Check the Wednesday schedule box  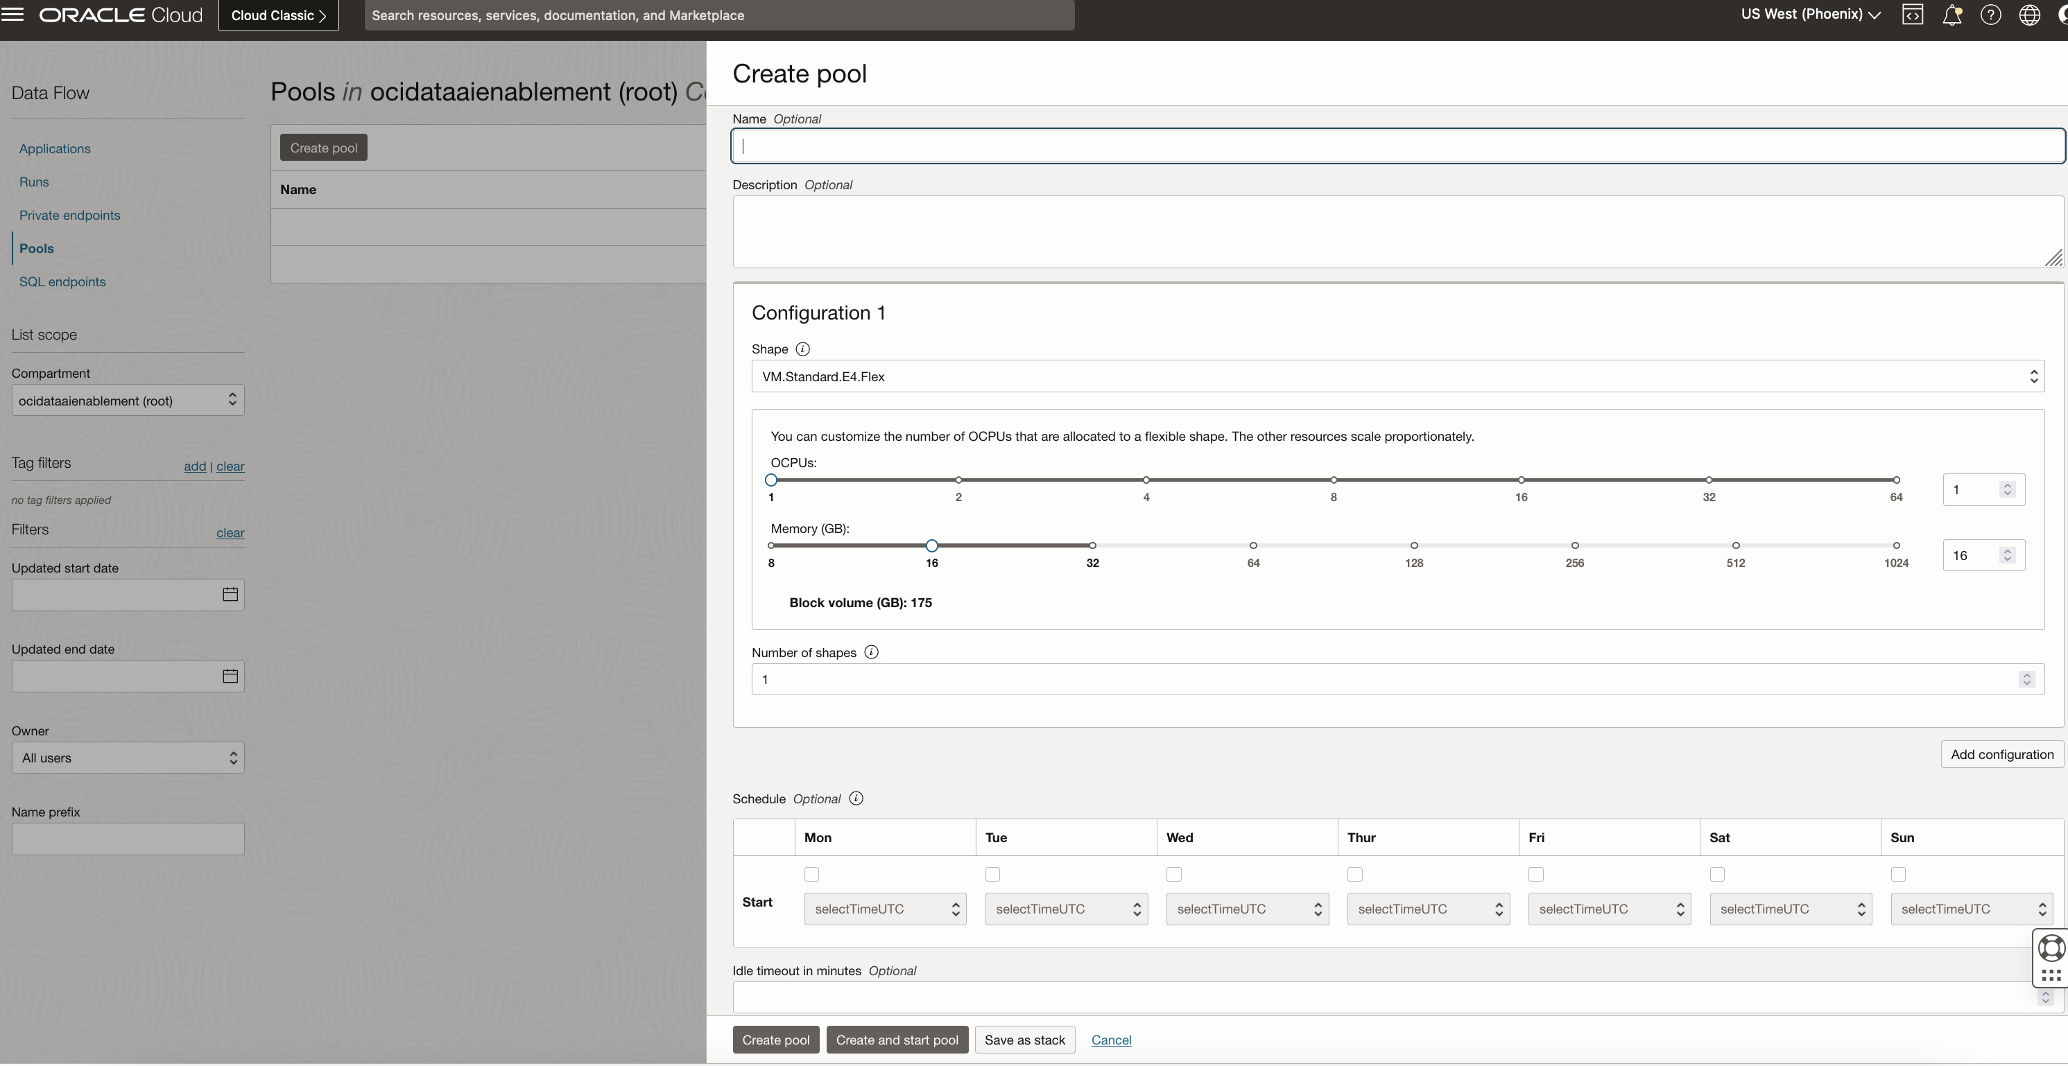[x=1173, y=874]
